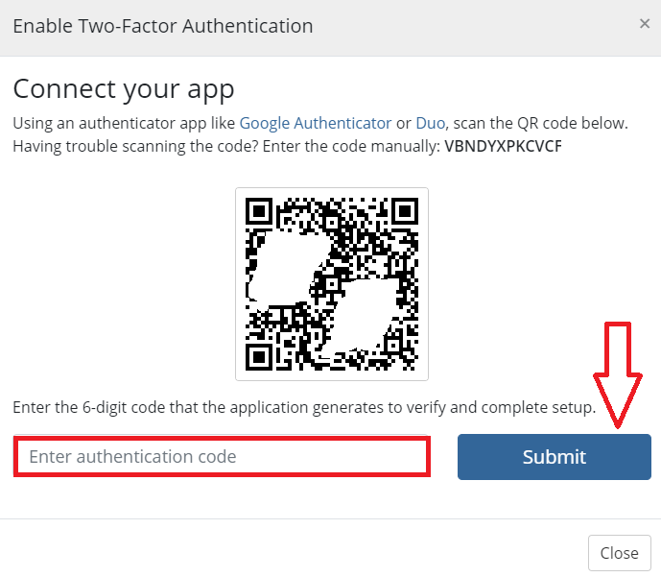The height and width of the screenshot is (577, 661).
Task: Select the manual code VBNDYXPKCVCF
Action: coord(503,146)
